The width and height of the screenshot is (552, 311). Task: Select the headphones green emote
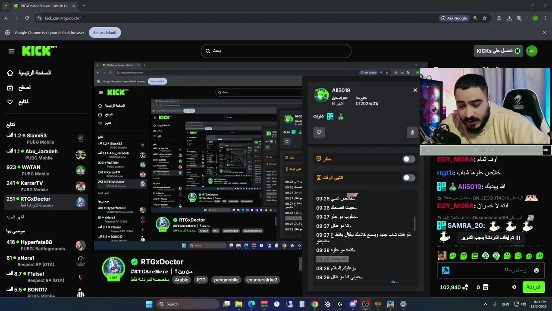point(496,256)
